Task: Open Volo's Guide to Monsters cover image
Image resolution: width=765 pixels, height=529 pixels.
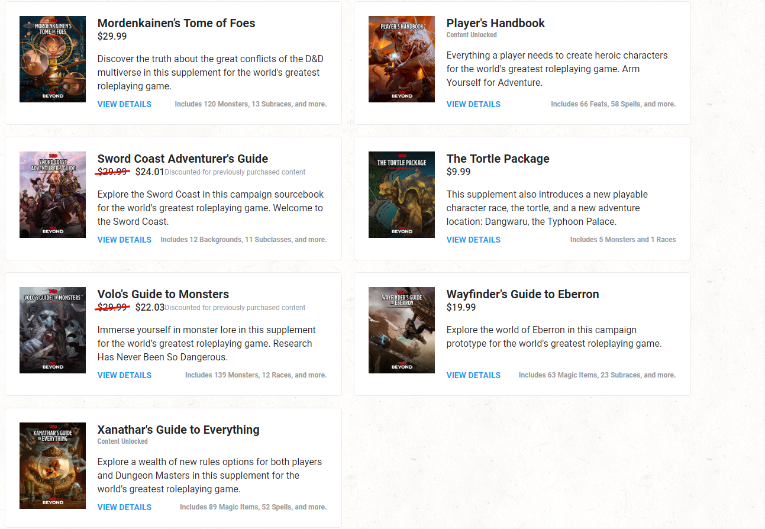Action: [x=53, y=330]
